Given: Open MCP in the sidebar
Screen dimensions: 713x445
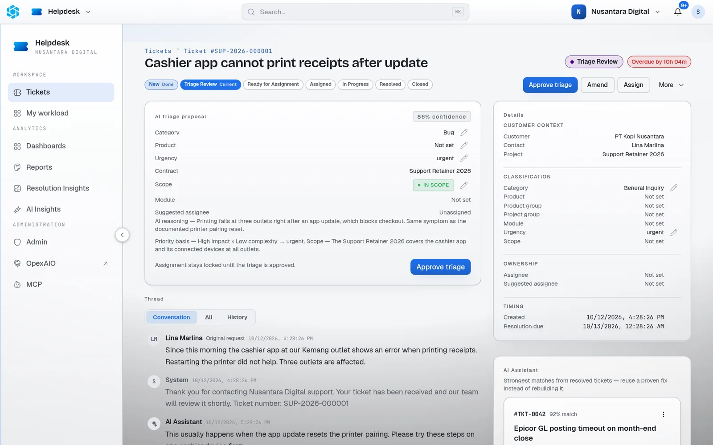Looking at the screenshot, I should click(x=61, y=284).
